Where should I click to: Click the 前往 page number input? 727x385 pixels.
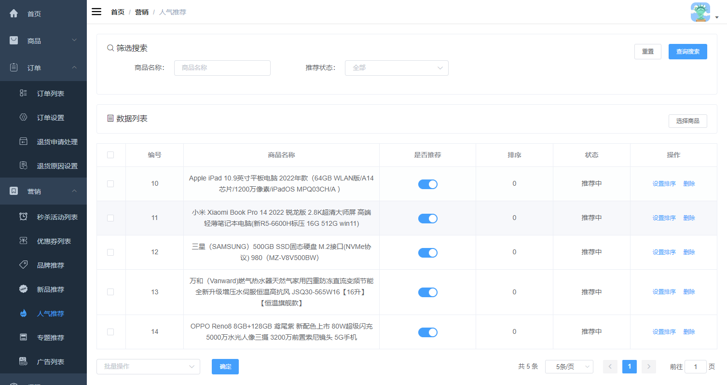point(696,367)
